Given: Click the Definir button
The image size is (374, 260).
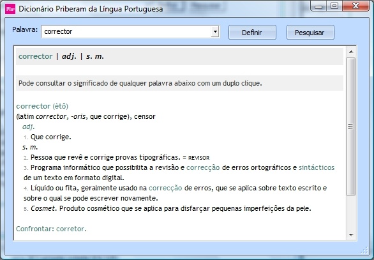Looking at the screenshot, I should 252,32.
